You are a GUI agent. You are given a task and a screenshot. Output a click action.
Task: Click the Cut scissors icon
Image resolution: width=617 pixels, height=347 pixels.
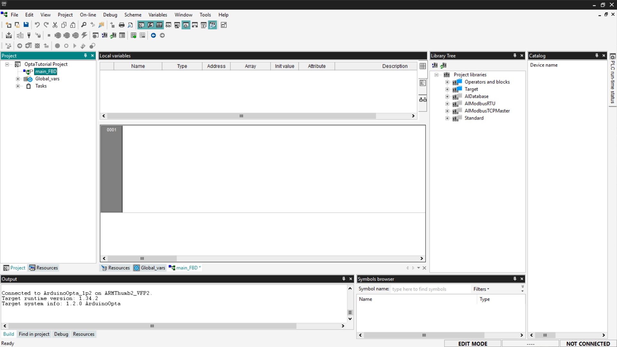[55, 25]
